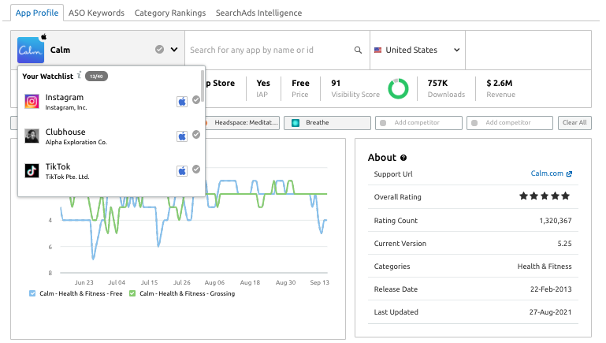
Task: Click the $ 2.6M Revenue value
Action: [500, 83]
